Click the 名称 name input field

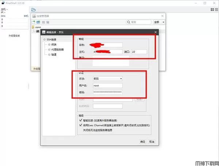coord(108,45)
